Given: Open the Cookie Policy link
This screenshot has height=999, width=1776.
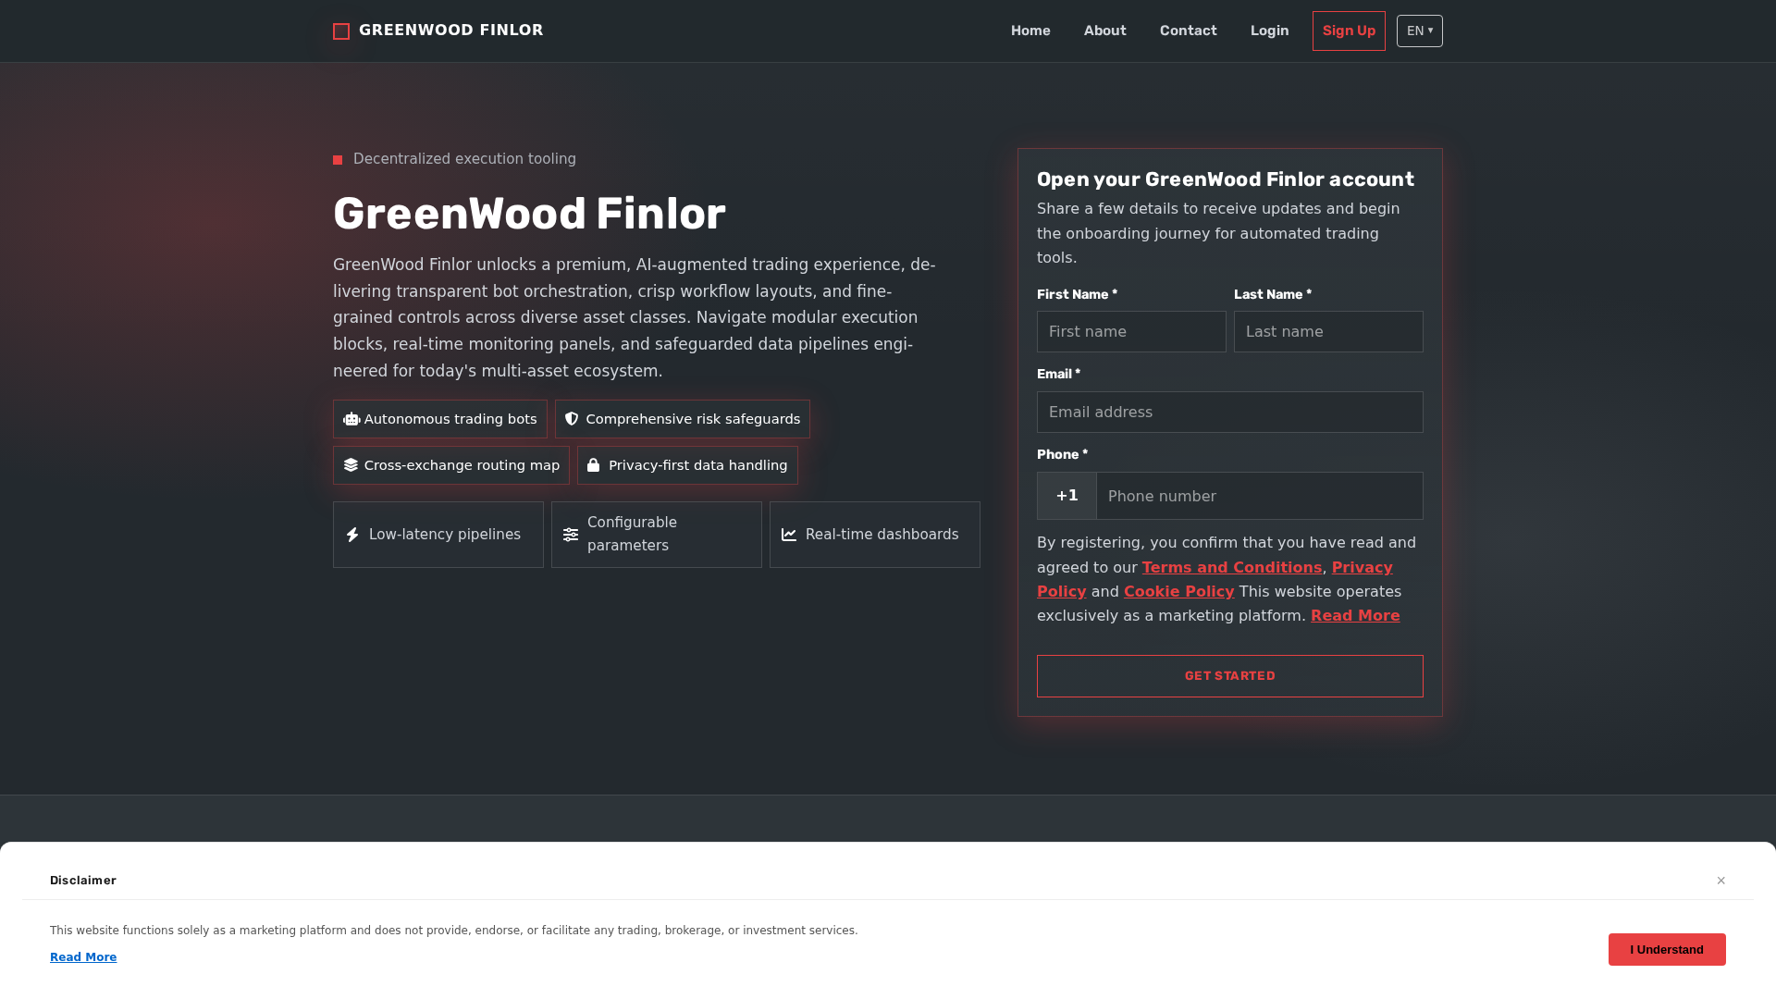Looking at the screenshot, I should pos(1179,592).
